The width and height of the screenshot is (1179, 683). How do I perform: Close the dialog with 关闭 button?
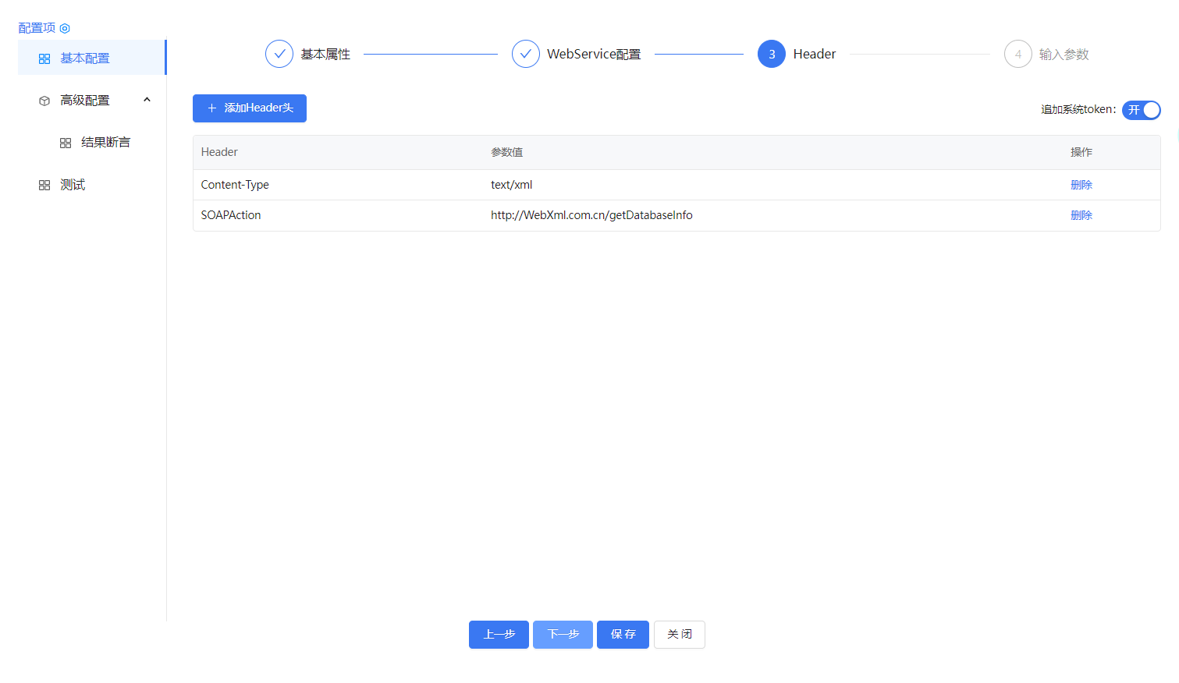click(x=680, y=635)
